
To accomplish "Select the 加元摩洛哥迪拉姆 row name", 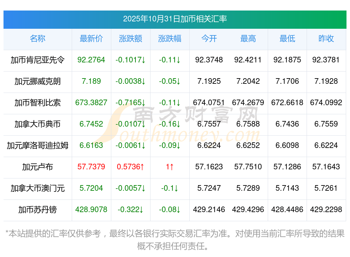I will point(37,146).
